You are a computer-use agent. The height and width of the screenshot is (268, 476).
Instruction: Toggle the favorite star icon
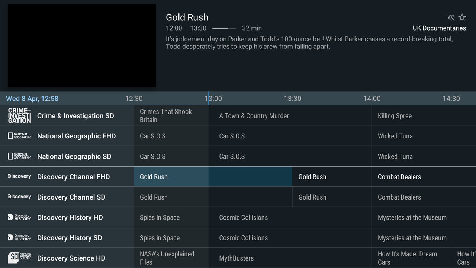pos(462,17)
